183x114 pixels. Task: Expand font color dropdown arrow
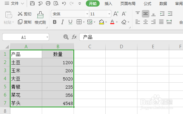117,22
